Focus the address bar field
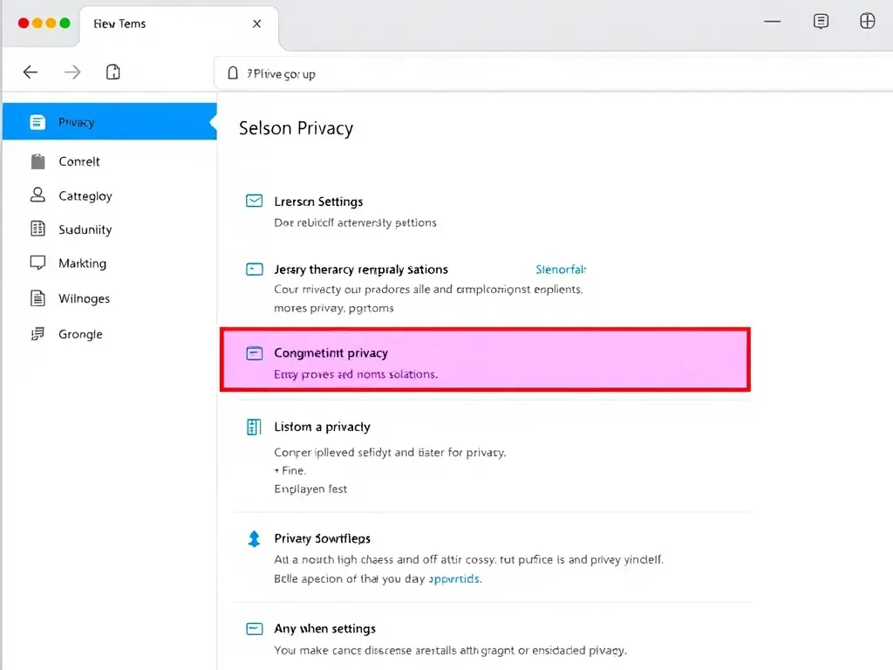893x670 pixels. point(523,74)
